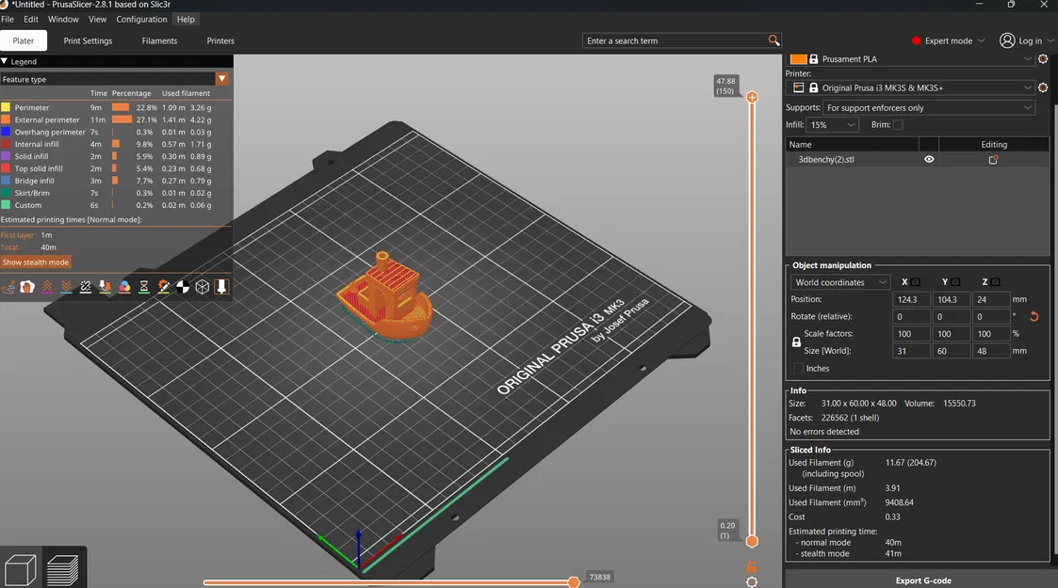Open printer profile settings via gear icon
The height and width of the screenshot is (588, 1058).
coord(1043,87)
